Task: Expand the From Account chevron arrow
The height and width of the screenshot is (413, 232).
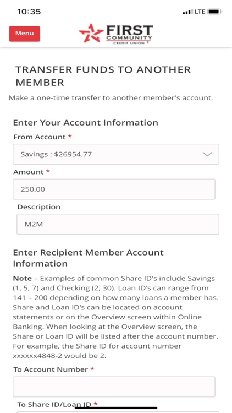Action: [x=207, y=154]
